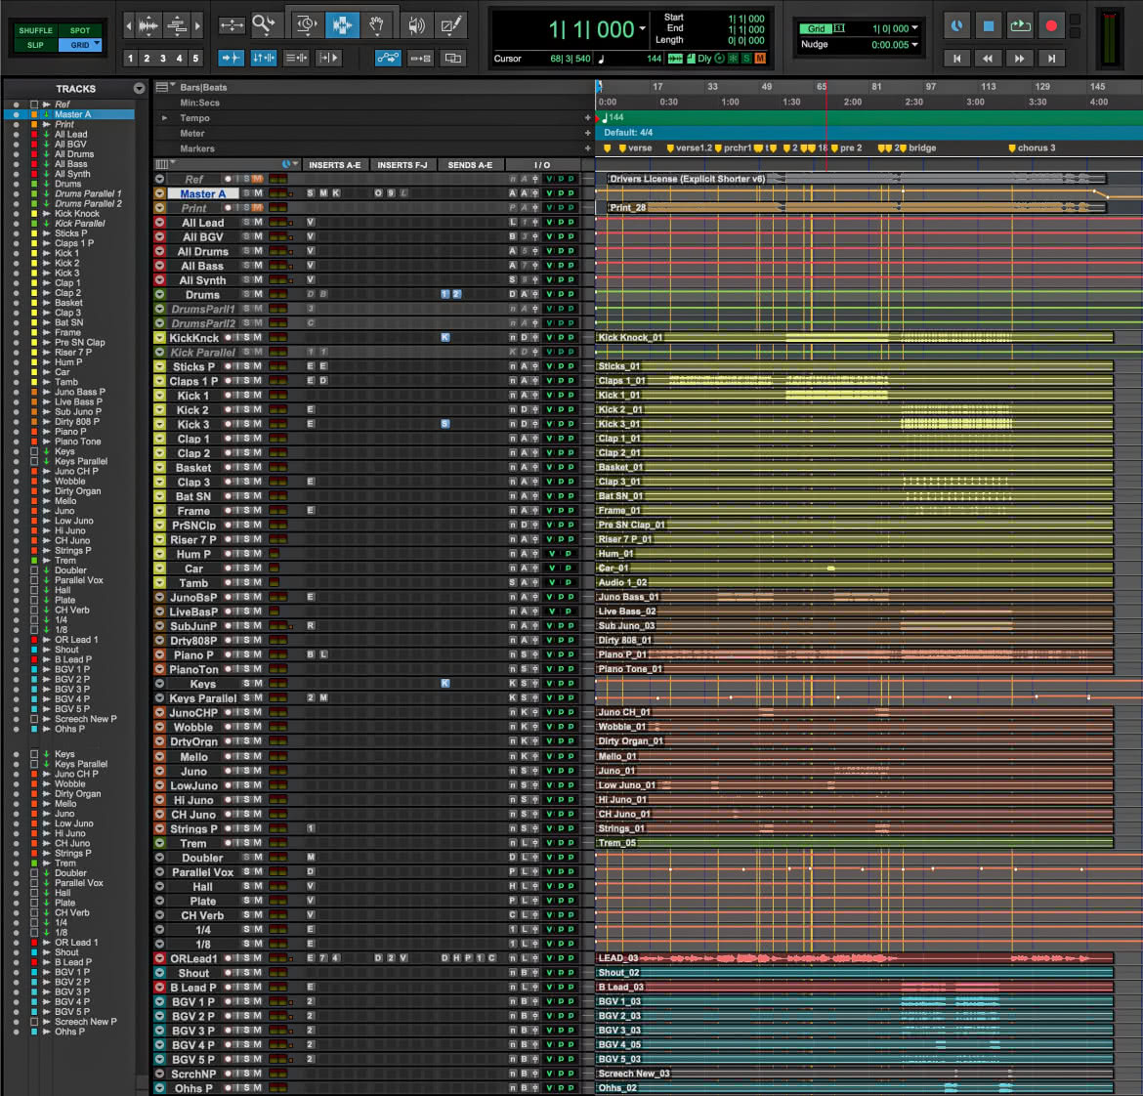Screen dimensions: 1143x1096
Task: Solo the Master A track
Action: [x=247, y=193]
